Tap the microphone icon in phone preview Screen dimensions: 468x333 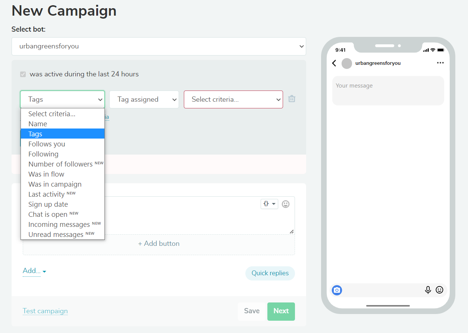(428, 290)
